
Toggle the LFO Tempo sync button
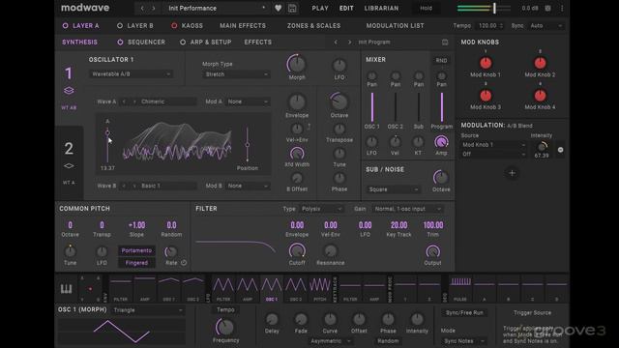(225, 309)
